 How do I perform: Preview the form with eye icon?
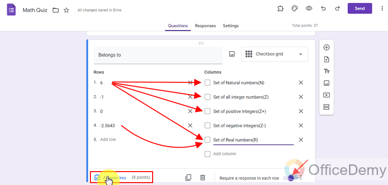(309, 9)
